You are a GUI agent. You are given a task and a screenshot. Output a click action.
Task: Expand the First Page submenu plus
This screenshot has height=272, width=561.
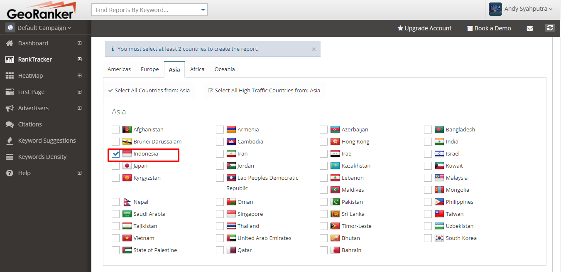coord(80,92)
